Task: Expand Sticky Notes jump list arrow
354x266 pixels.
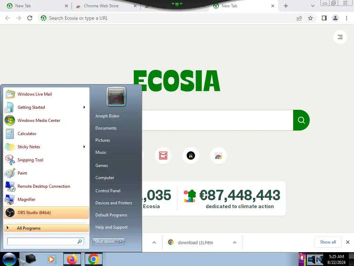Action: (84, 147)
